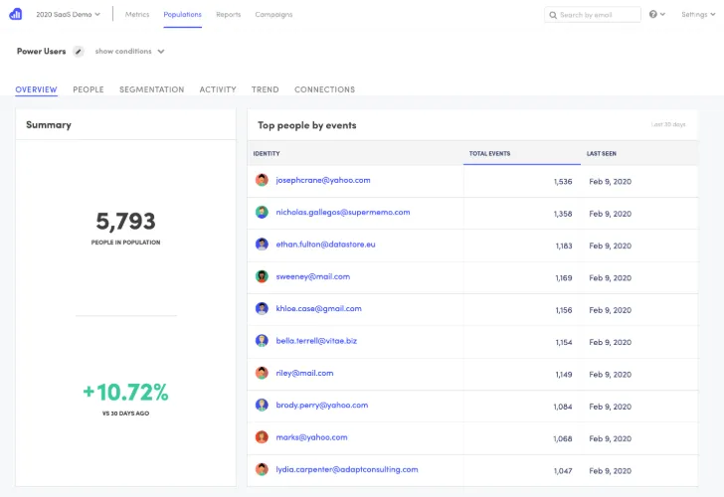Viewport: 724px width, 497px height.
Task: Open the 2020 SaaS Demo project dropdown
Action: (68, 15)
